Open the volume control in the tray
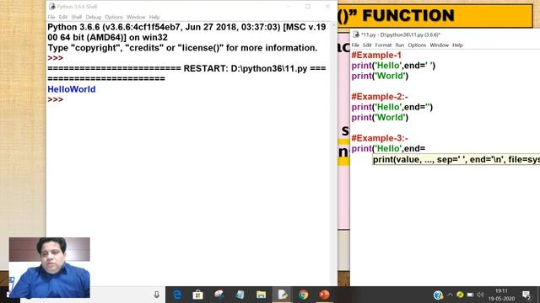This screenshot has width=540, height=303. 480,295
